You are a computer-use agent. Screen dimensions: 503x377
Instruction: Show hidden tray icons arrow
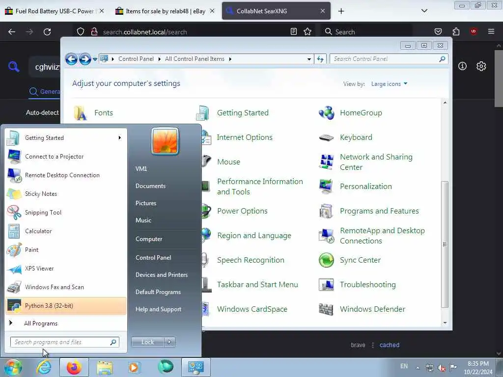point(418,368)
